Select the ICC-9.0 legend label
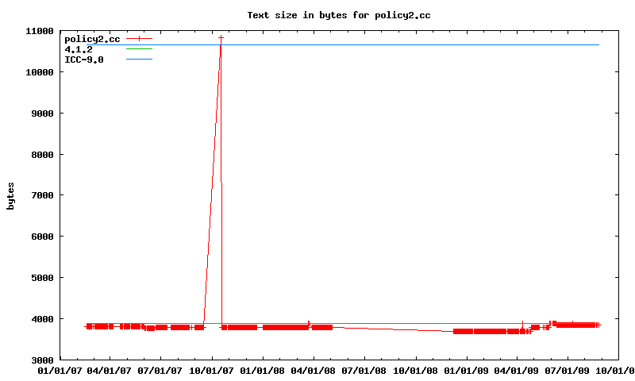Viewport: 635px width, 381px height. click(x=83, y=60)
